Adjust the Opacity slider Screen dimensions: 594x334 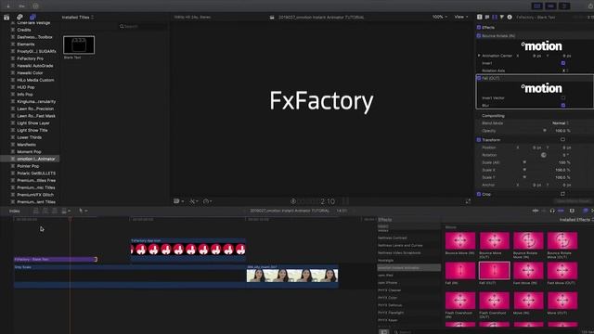(x=545, y=131)
